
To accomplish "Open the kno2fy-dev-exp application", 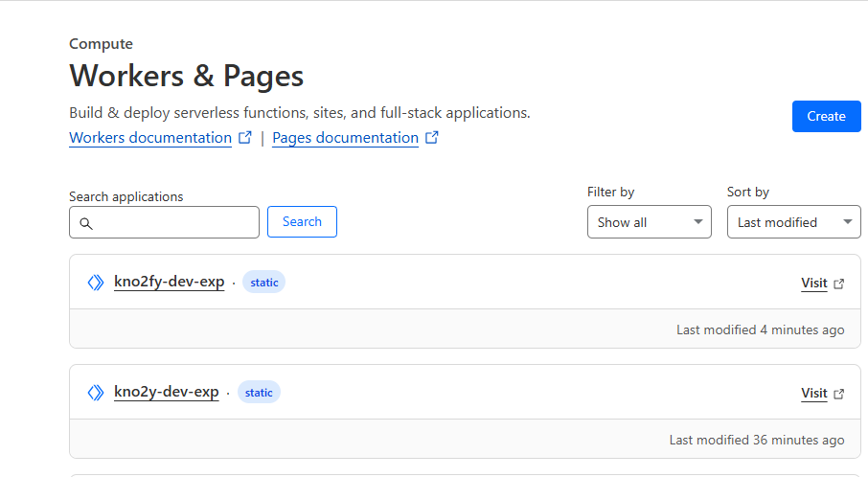I will pos(169,282).
